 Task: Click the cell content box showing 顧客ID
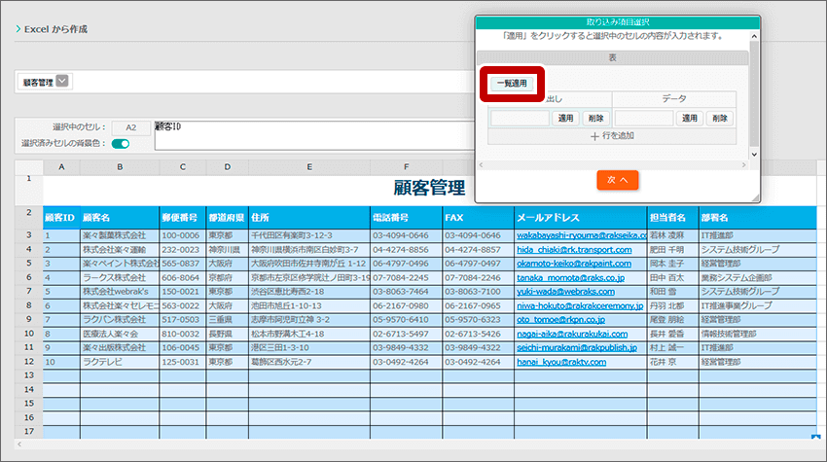pyautogui.click(x=314, y=135)
